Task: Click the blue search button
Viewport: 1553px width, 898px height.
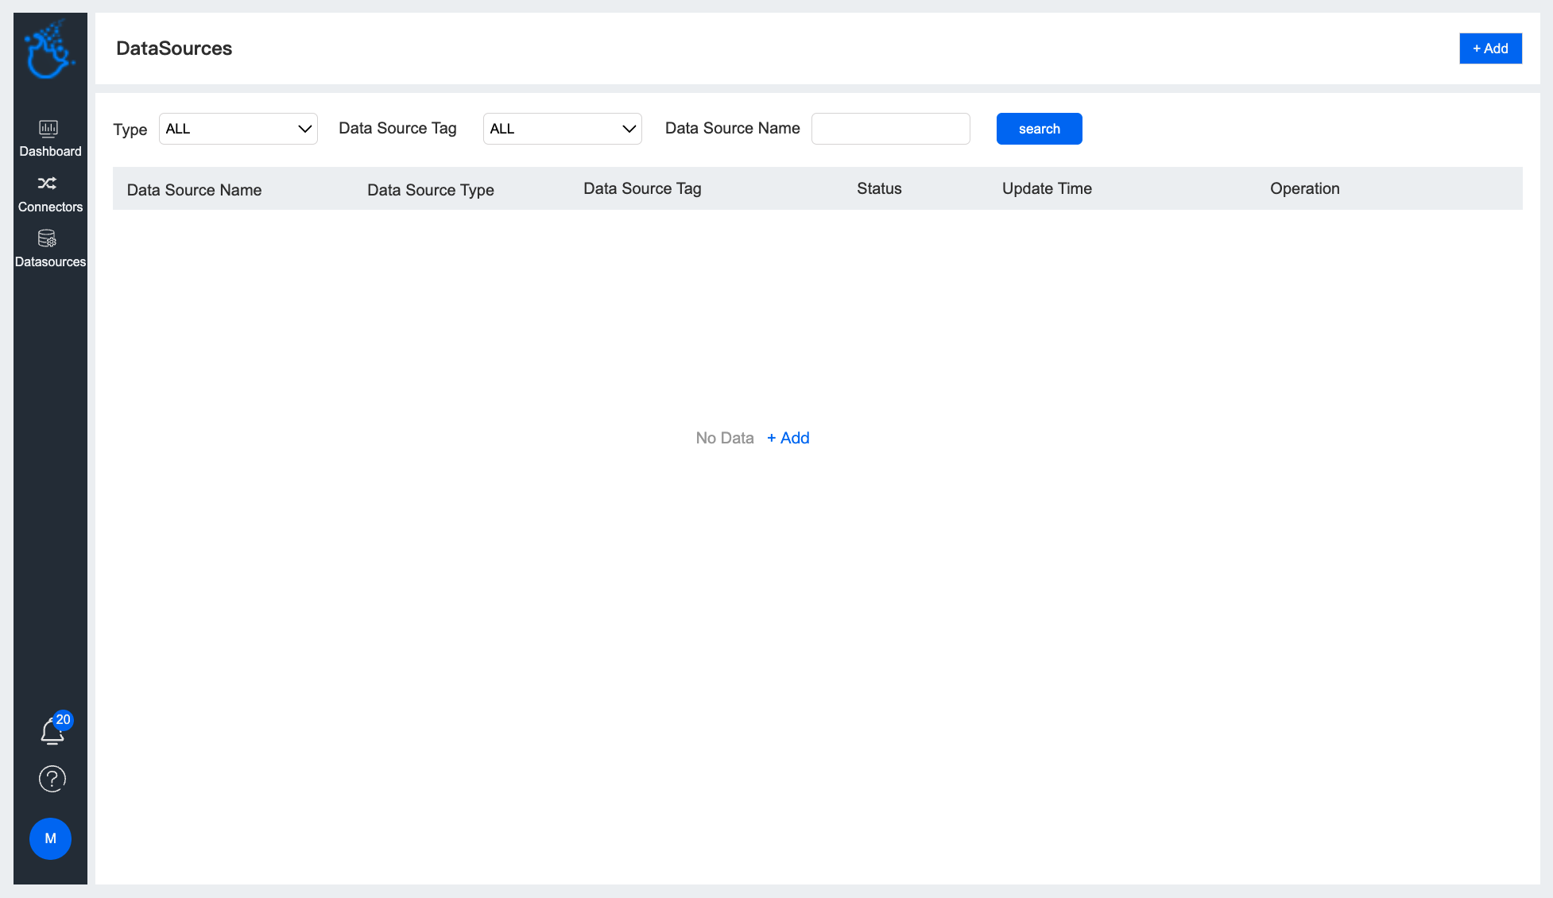Action: click(x=1040, y=129)
